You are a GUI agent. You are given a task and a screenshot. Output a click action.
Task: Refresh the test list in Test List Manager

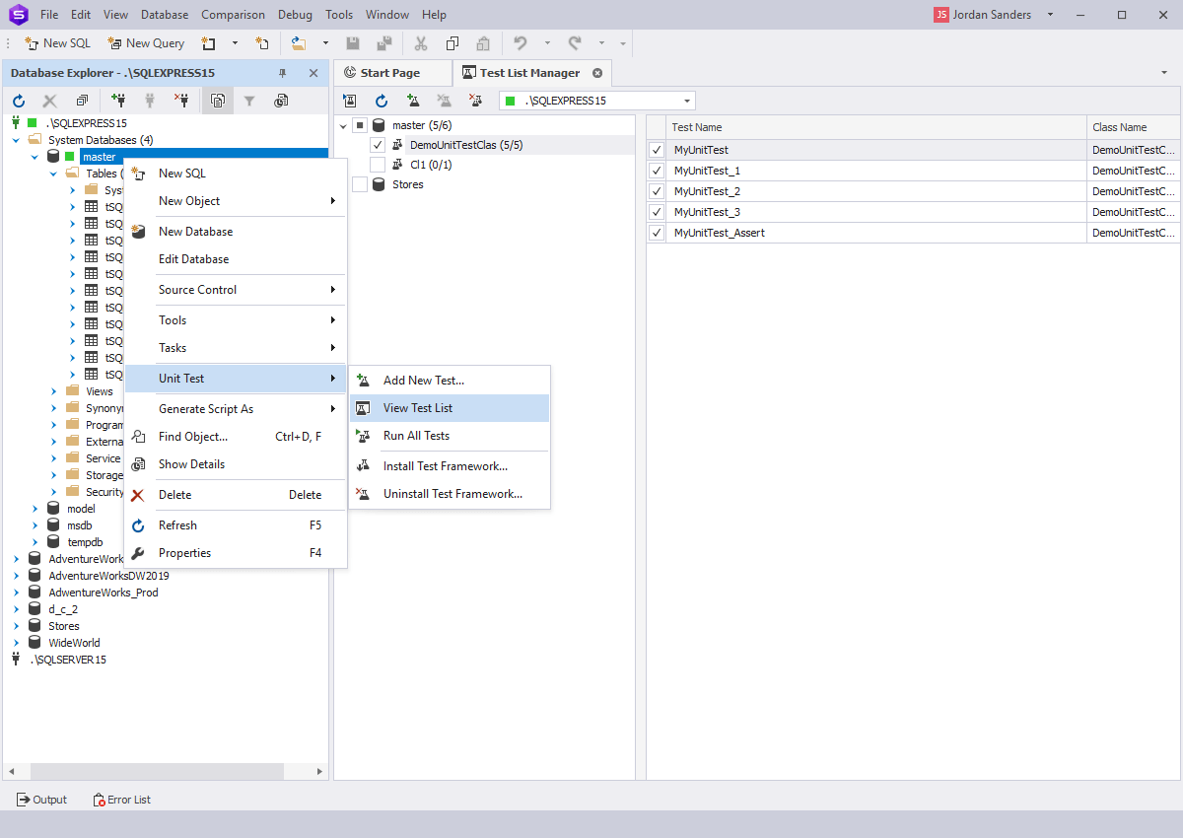point(383,100)
